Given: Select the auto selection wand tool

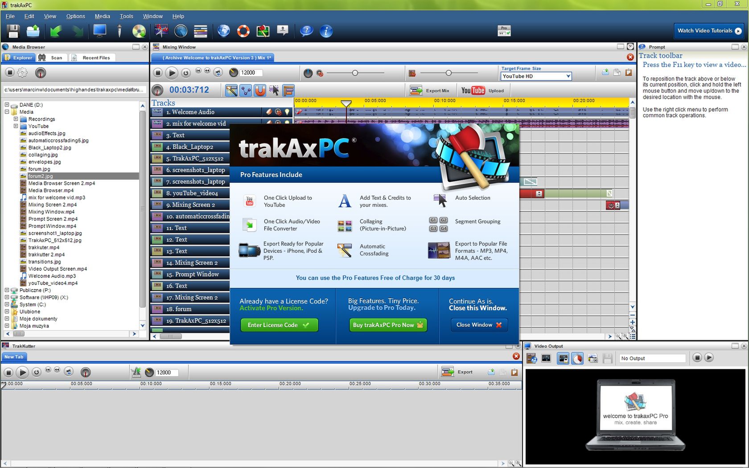Looking at the screenshot, I should (x=231, y=90).
